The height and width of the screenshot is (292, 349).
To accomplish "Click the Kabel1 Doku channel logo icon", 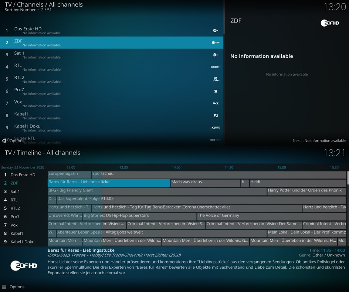I will coord(216,128).
